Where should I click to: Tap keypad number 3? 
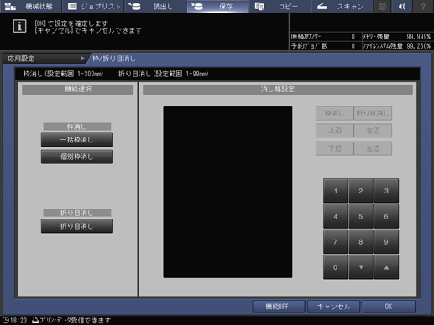[386, 191]
